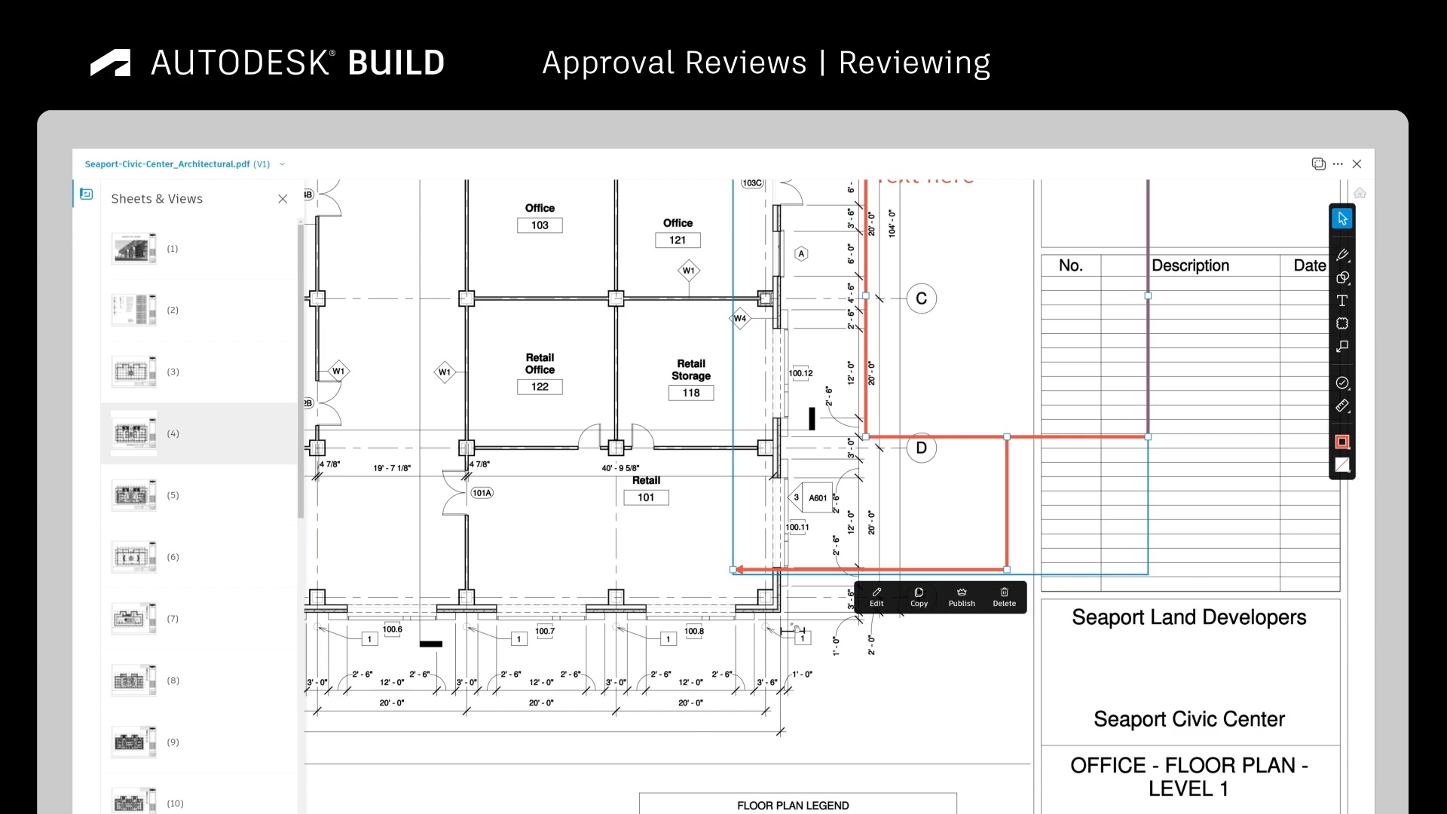The image size is (1447, 814).
Task: Open the red stroke color swatch
Action: pyautogui.click(x=1342, y=442)
